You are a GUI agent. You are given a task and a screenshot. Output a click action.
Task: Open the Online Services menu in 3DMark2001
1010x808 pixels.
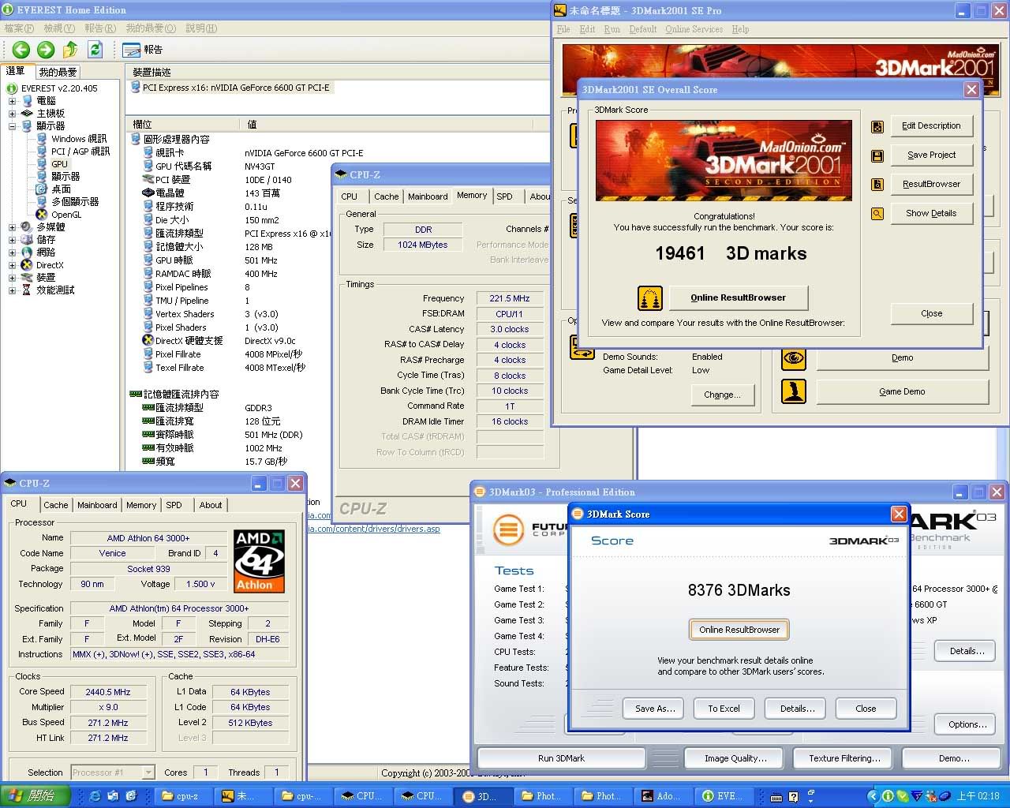click(x=694, y=29)
